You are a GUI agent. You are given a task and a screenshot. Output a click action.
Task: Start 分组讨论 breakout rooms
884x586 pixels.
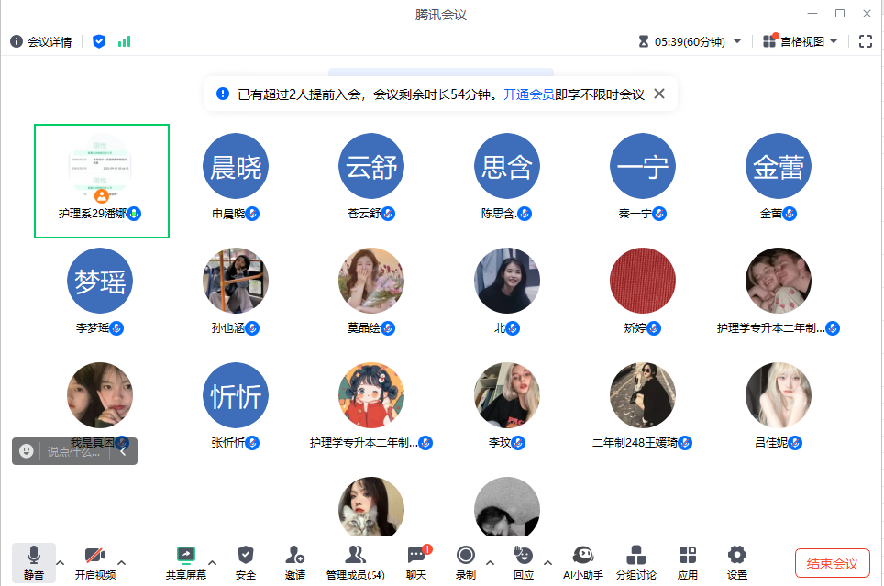[636, 560]
